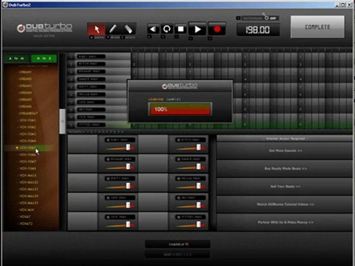Open the Buy Ready Made Beats link

pyautogui.click(x=285, y=168)
